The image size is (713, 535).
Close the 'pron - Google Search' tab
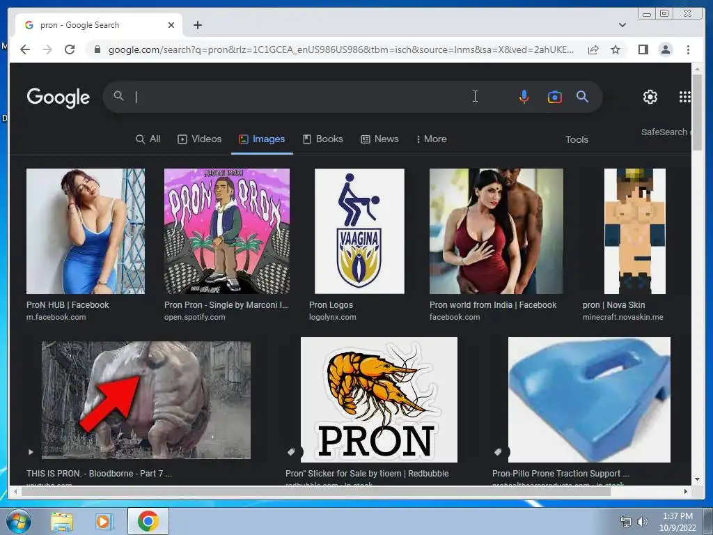pos(171,25)
